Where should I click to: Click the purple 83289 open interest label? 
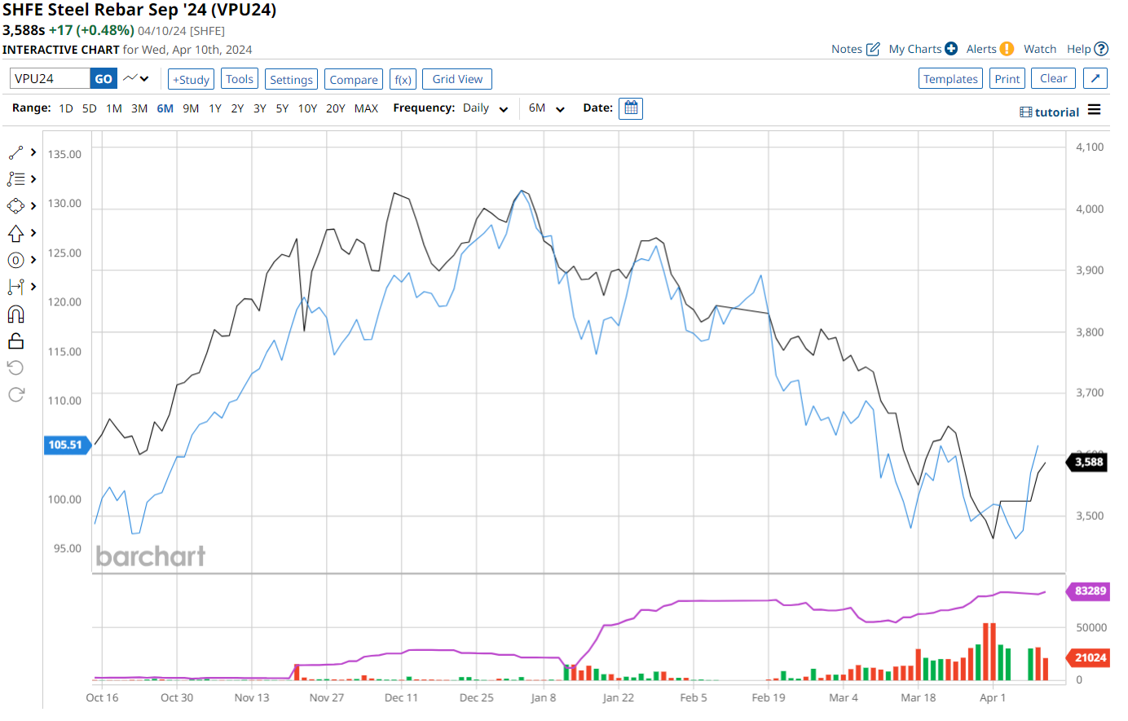[x=1088, y=591]
